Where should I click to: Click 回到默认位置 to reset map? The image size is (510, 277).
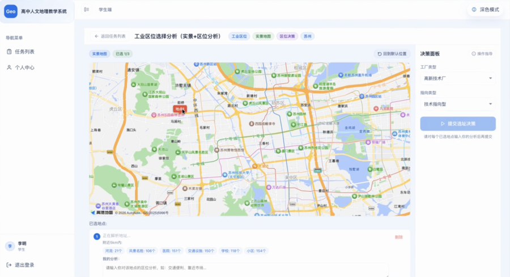[392, 54]
